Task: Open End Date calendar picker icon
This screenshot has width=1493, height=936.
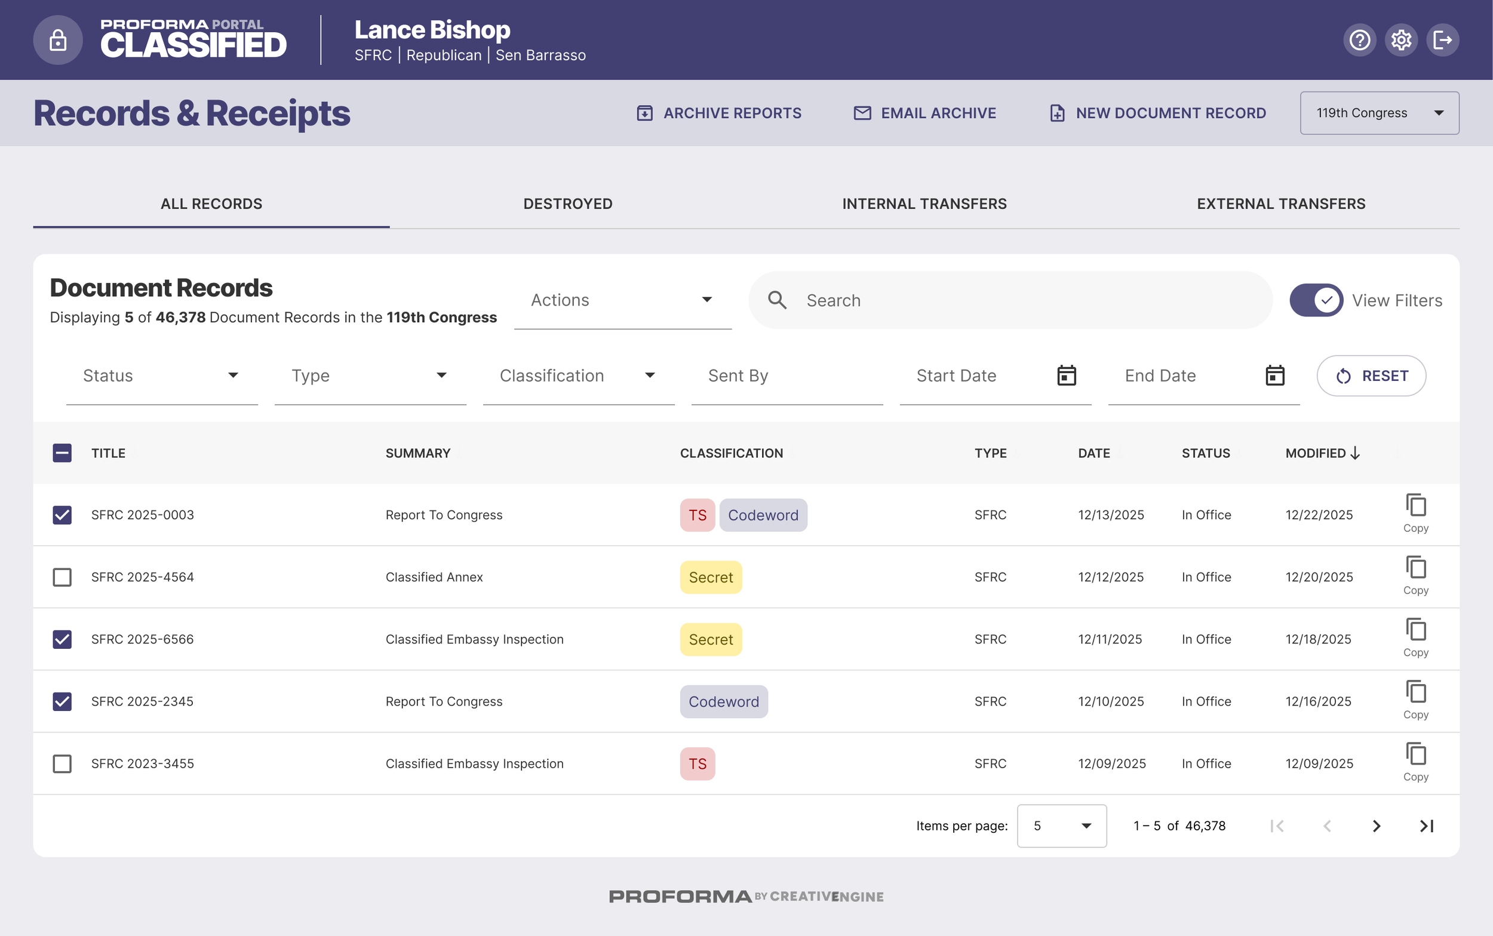Action: pyautogui.click(x=1274, y=375)
